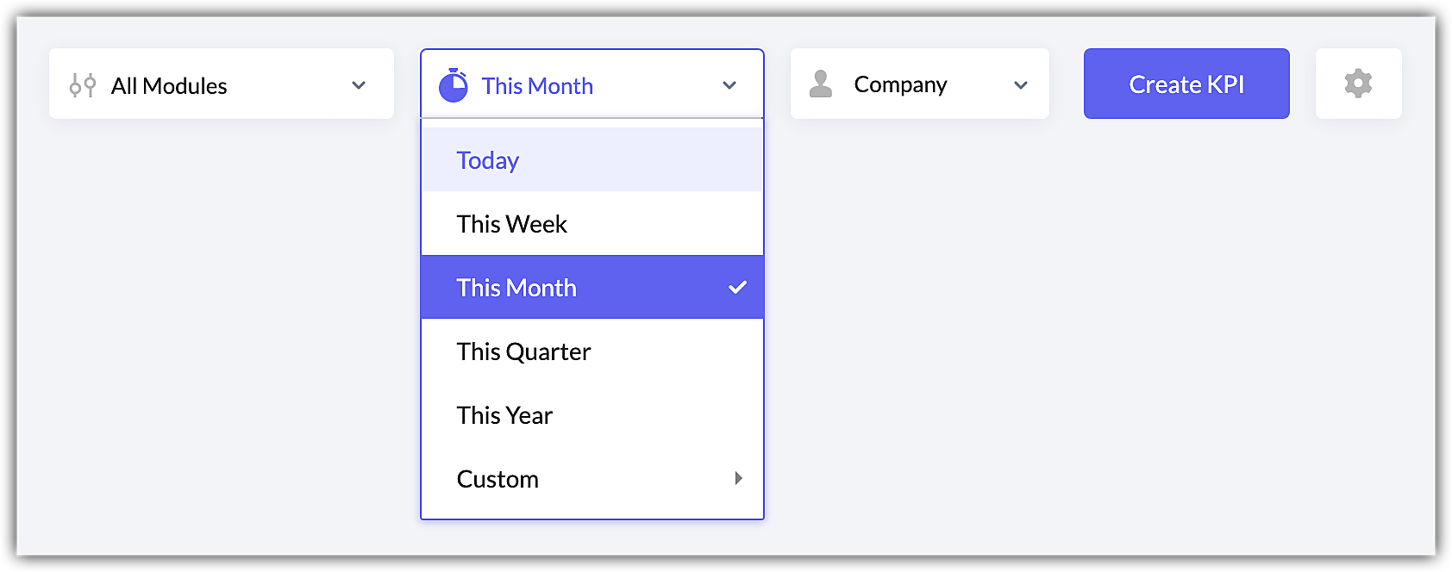
Task: Click the This Month label in the header
Action: click(x=537, y=86)
